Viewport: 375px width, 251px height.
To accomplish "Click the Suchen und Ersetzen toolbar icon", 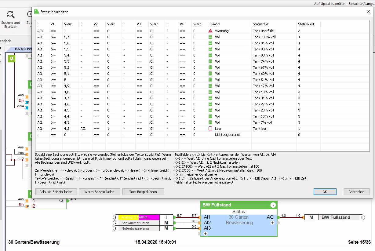I will [x=11, y=15].
